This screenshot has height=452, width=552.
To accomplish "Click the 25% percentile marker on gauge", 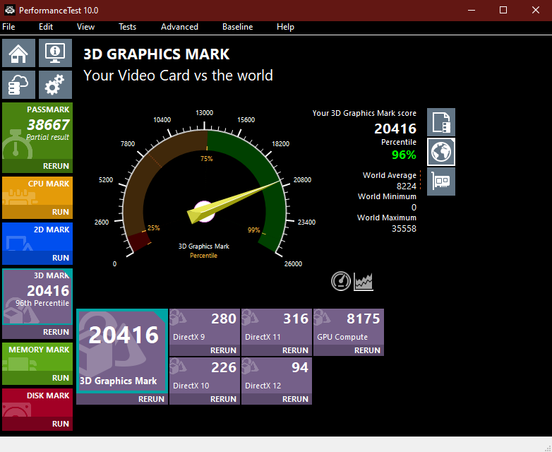I will click(153, 228).
